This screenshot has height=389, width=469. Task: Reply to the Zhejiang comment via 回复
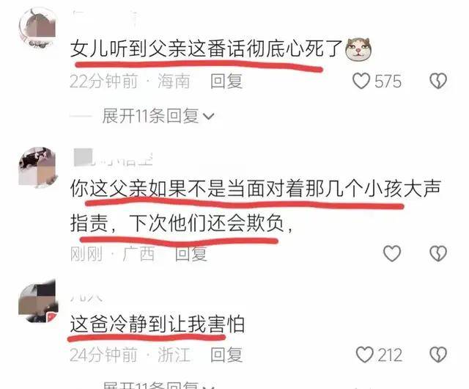[x=226, y=355]
